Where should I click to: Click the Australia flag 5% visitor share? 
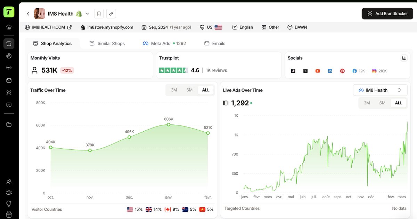pos(189,209)
